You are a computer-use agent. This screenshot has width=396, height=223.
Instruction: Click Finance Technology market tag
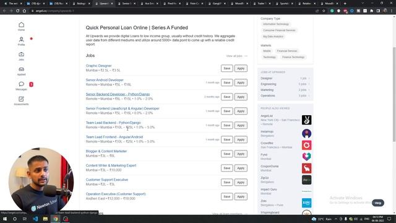pos(293,57)
